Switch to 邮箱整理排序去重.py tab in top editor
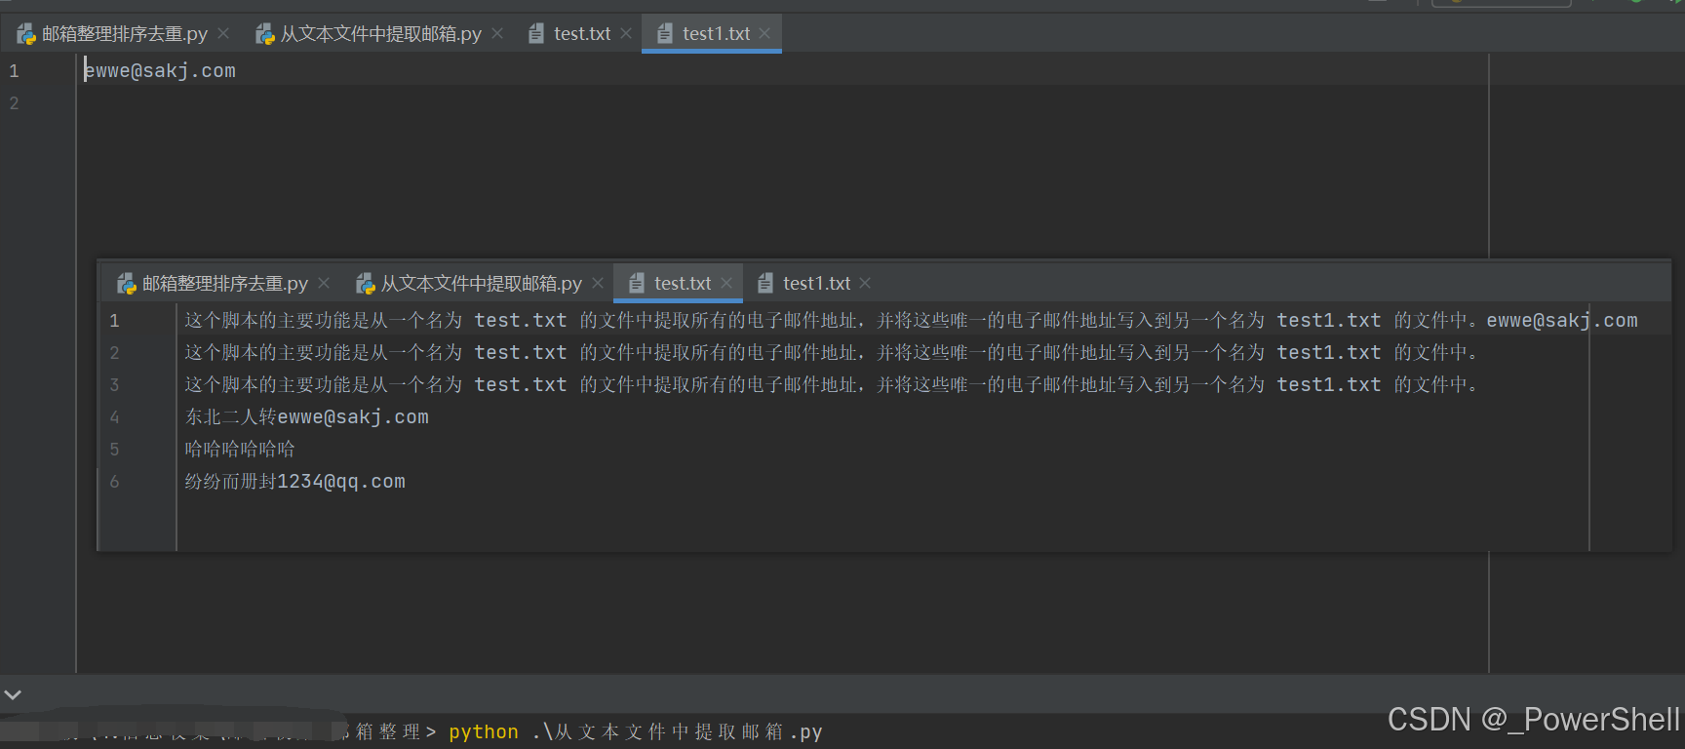Image resolution: width=1685 pixels, height=749 pixels. (x=125, y=34)
